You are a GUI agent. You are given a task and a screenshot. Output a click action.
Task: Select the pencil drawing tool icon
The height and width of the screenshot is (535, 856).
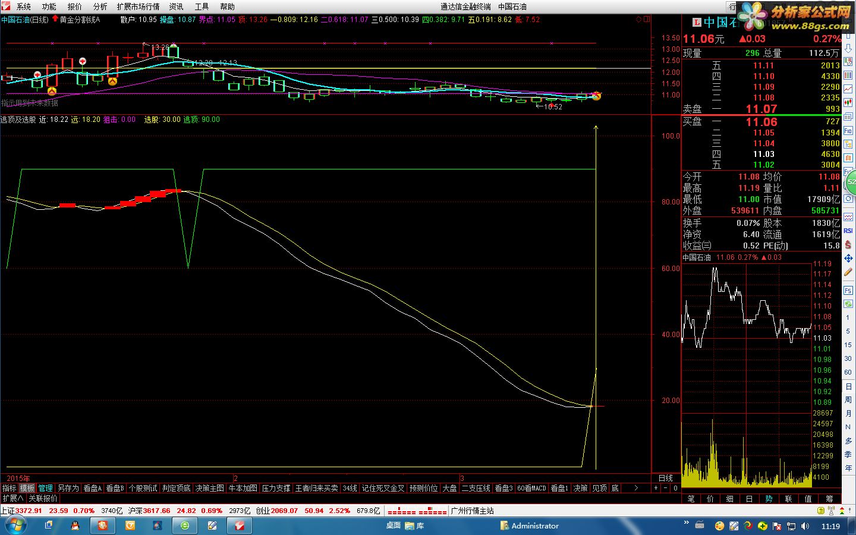[x=848, y=272]
